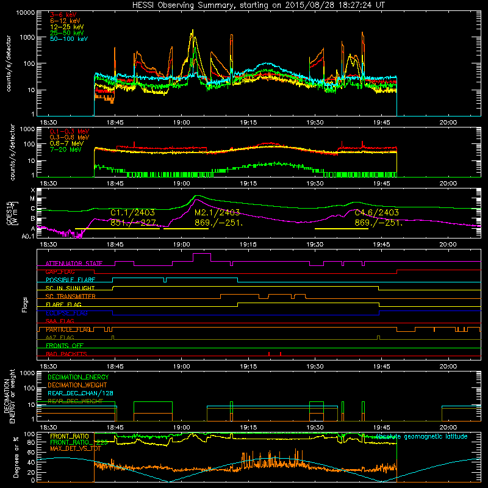Click the Degrees or % axis label
This screenshot has width=488, height=488.
pos(16,457)
